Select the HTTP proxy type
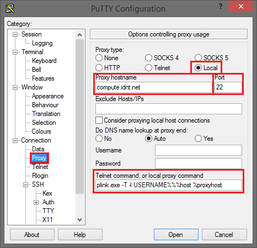Screen dimensions: 257x248 108,68
